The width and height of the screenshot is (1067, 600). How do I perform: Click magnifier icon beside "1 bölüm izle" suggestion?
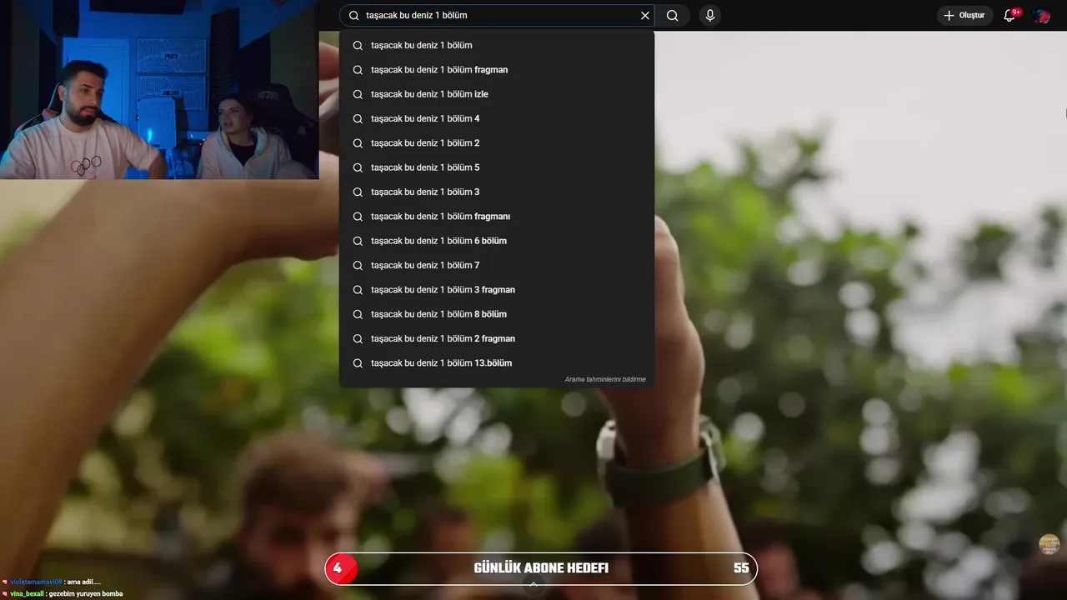click(x=358, y=94)
